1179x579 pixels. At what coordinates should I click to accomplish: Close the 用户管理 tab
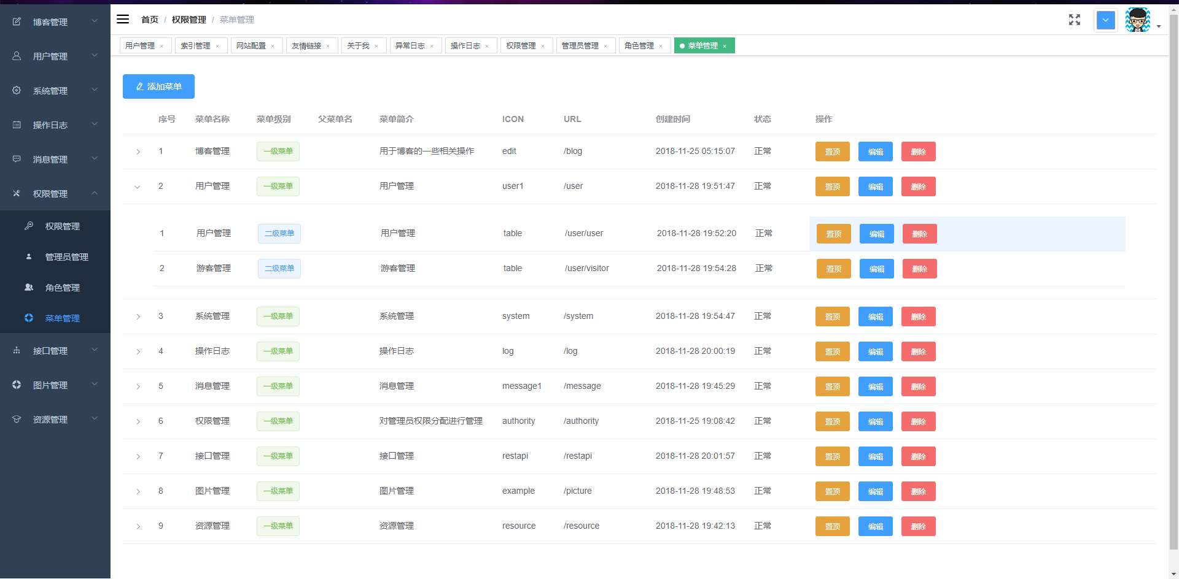(161, 46)
